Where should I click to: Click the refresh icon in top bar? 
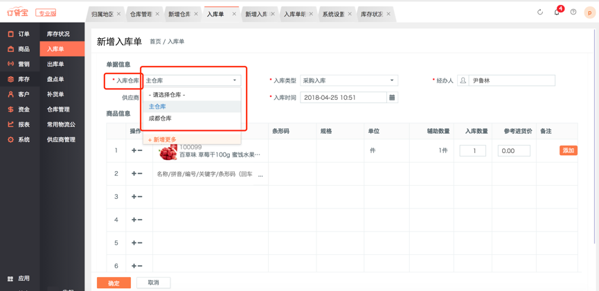[540, 12]
